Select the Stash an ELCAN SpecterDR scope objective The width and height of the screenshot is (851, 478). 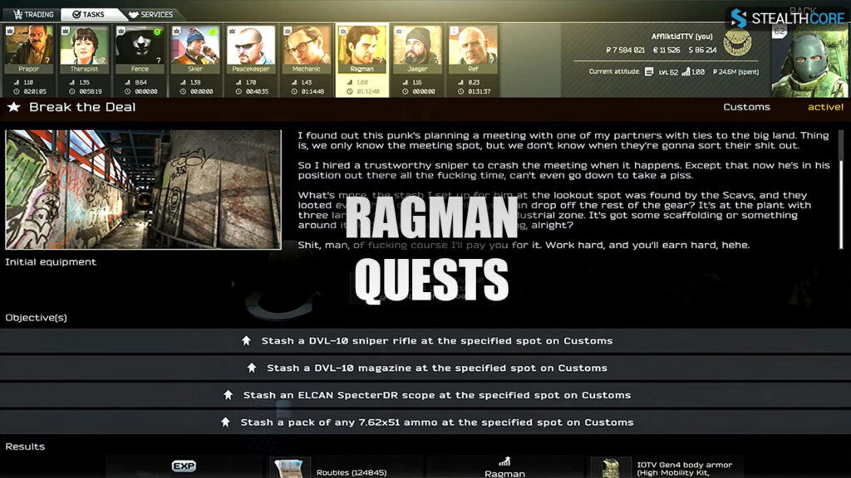[425, 395]
